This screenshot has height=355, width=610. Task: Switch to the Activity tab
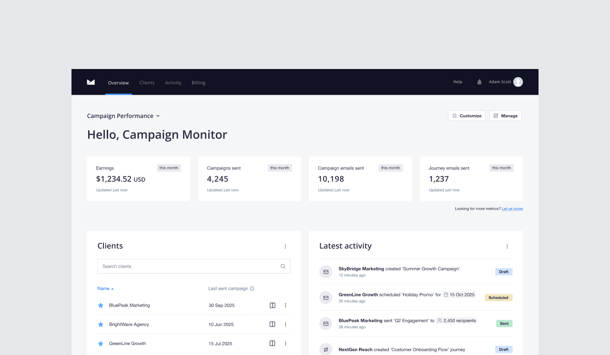173,83
